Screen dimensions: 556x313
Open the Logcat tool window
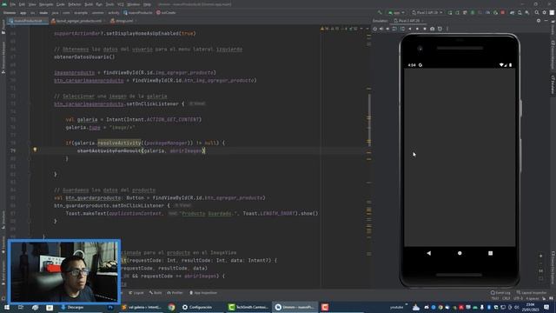[136, 293]
